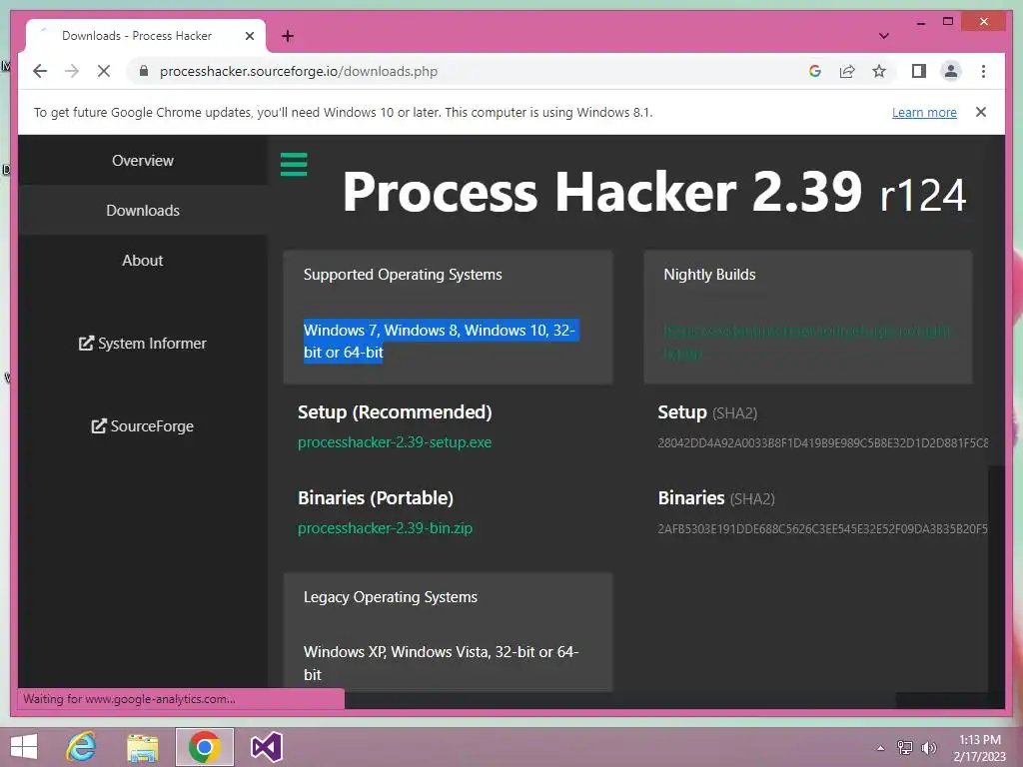
Task: Stop page loading with the X button
Action: point(104,71)
